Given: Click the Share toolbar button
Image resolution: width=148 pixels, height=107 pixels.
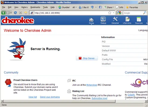Looking at the screenshot, I should 108,7.
